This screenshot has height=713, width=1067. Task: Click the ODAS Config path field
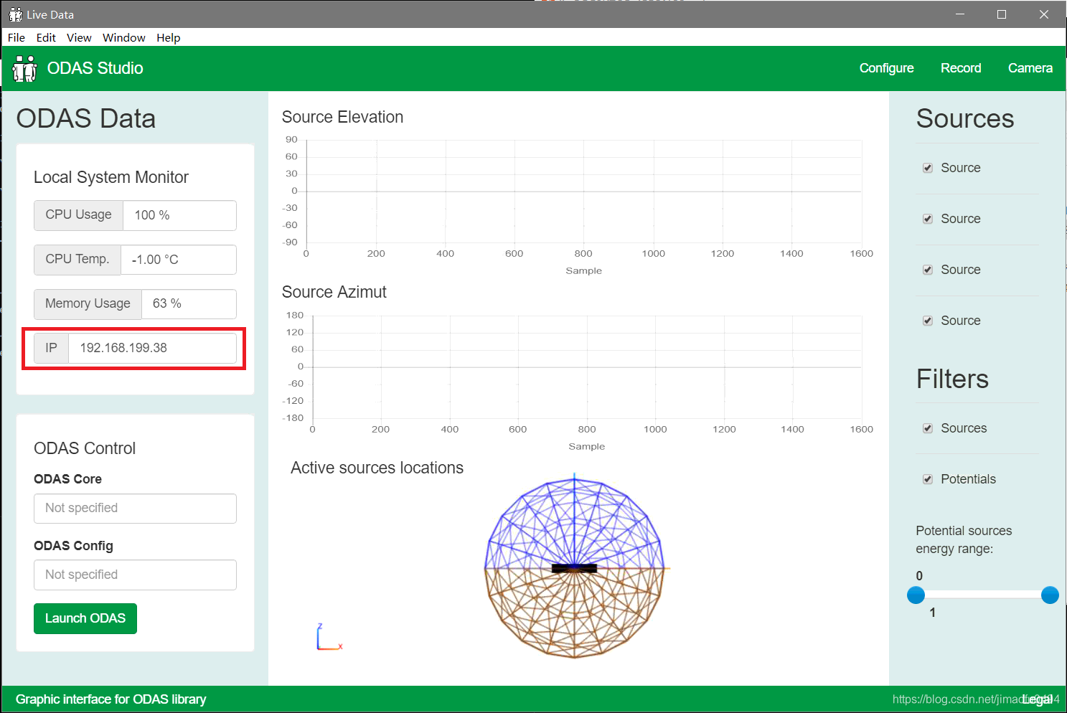coord(135,575)
